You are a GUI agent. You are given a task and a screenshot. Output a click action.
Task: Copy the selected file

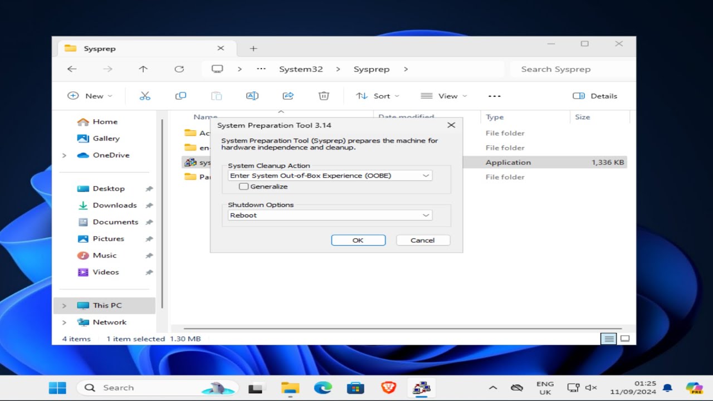tap(180, 96)
